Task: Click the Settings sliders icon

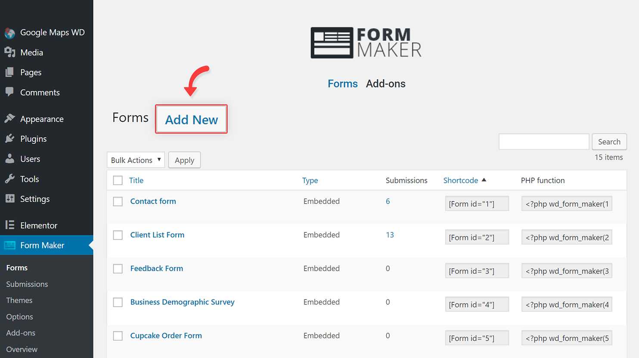Action: coord(9,198)
